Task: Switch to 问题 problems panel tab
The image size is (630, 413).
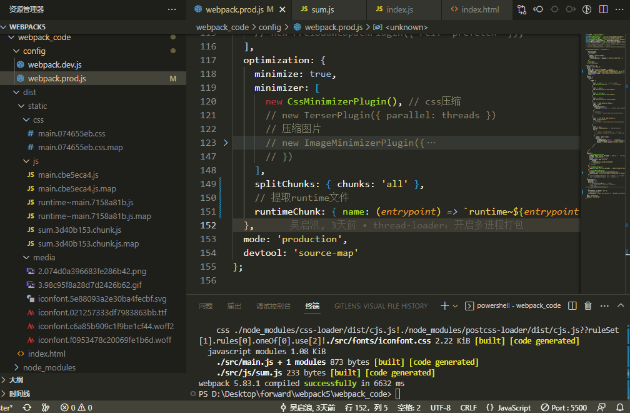Action: click(x=205, y=306)
